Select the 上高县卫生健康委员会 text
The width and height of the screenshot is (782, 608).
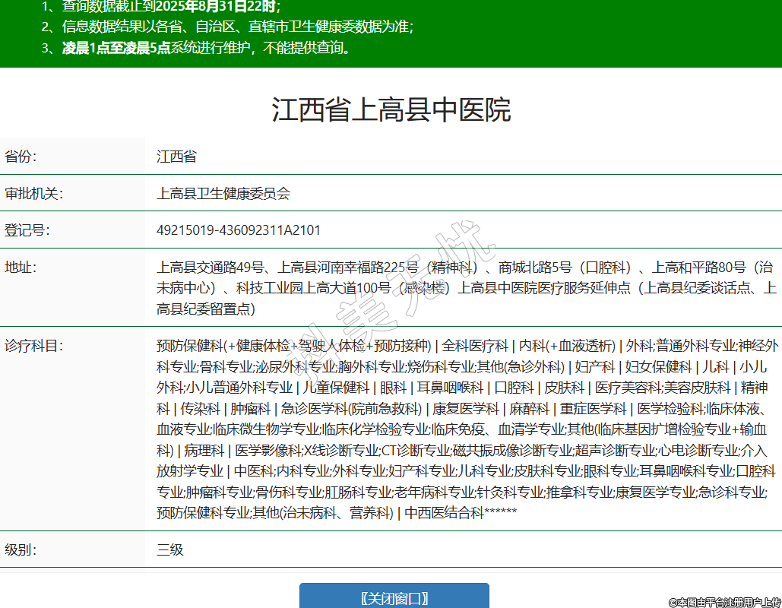[223, 194]
